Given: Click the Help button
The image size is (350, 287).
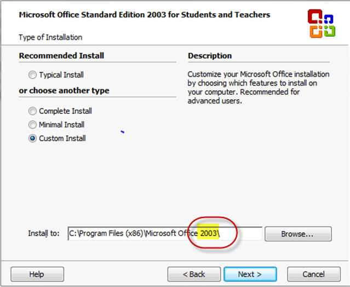Looking at the screenshot, I should [37, 274].
